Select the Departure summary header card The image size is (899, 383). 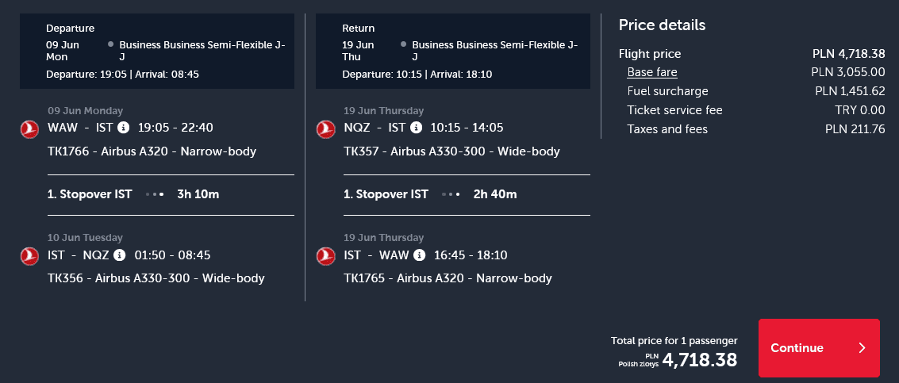[157, 51]
